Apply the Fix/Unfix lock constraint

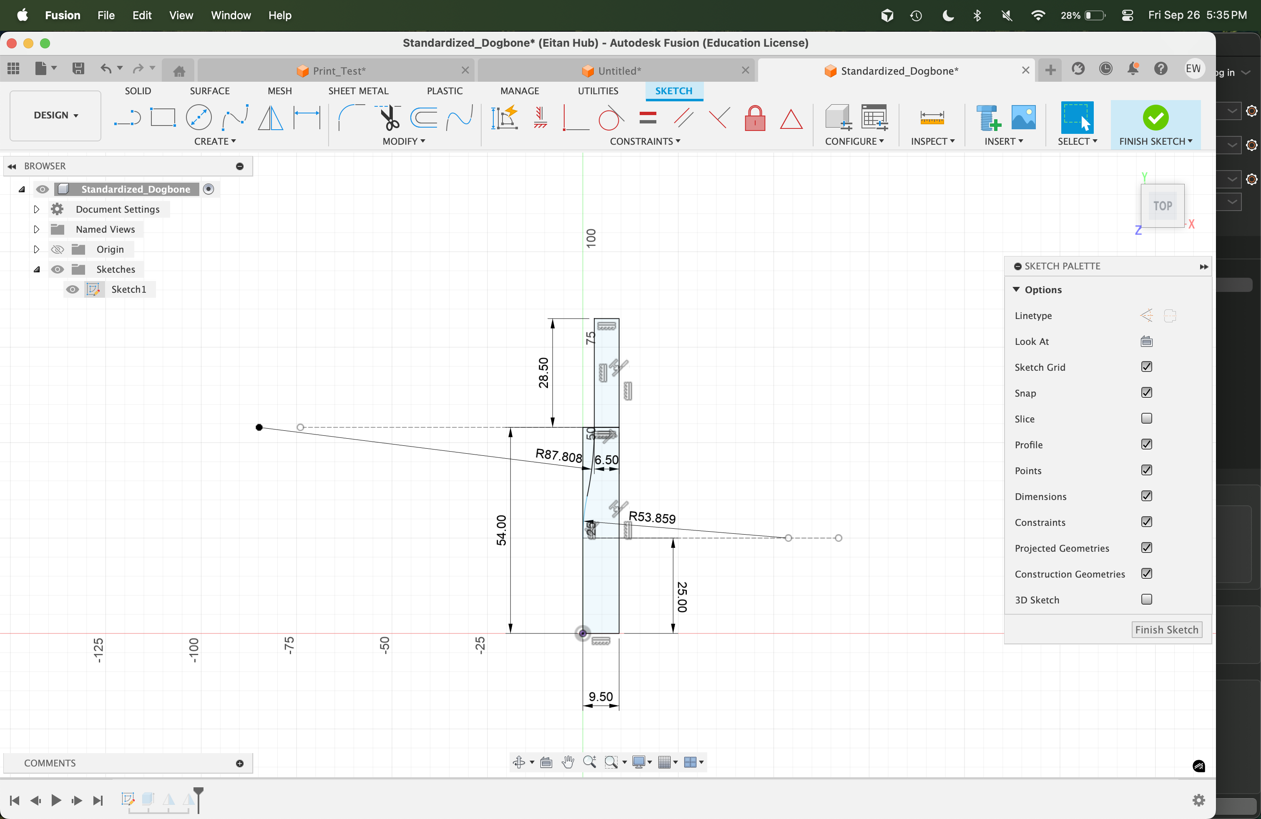pos(754,118)
